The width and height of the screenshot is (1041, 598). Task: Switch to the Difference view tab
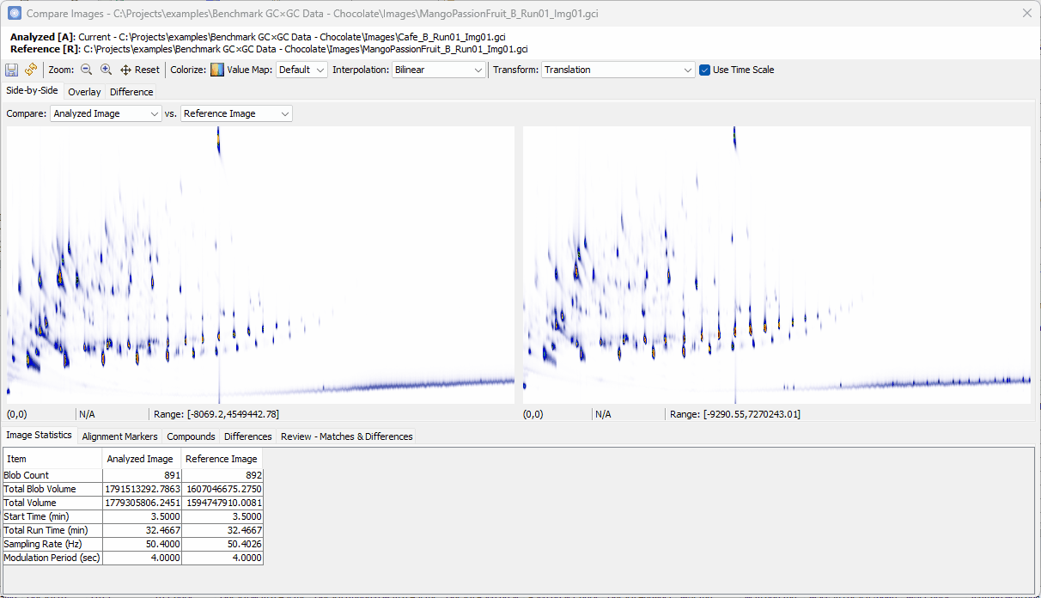pyautogui.click(x=131, y=92)
